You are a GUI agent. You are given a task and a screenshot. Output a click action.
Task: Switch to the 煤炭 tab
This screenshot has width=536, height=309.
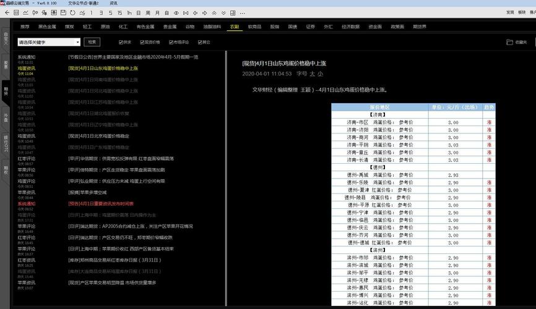point(69,27)
